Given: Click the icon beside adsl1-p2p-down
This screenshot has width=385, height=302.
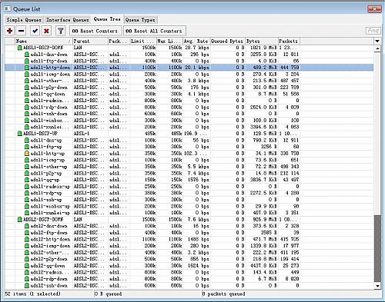Looking at the screenshot, I should point(27,88).
